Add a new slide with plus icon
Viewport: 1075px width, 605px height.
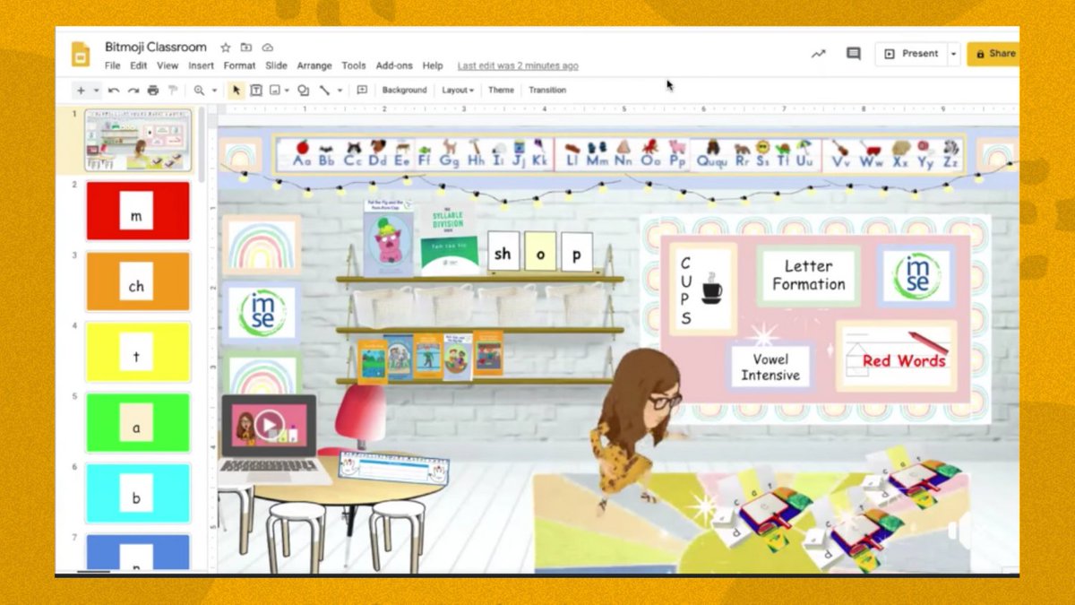click(81, 91)
